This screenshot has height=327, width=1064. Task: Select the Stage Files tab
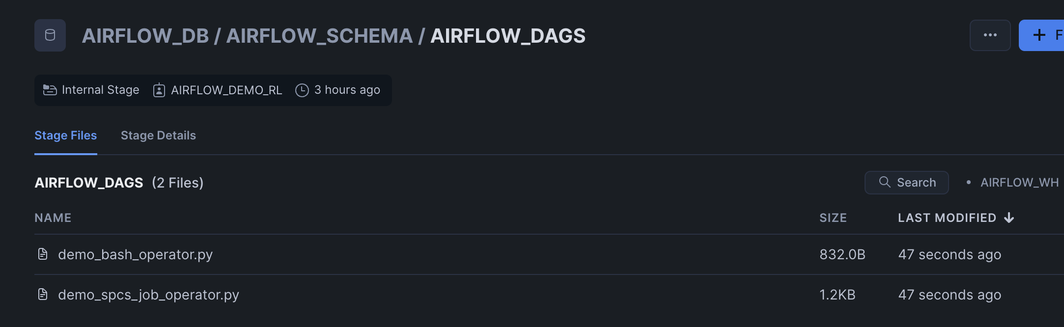(x=65, y=135)
